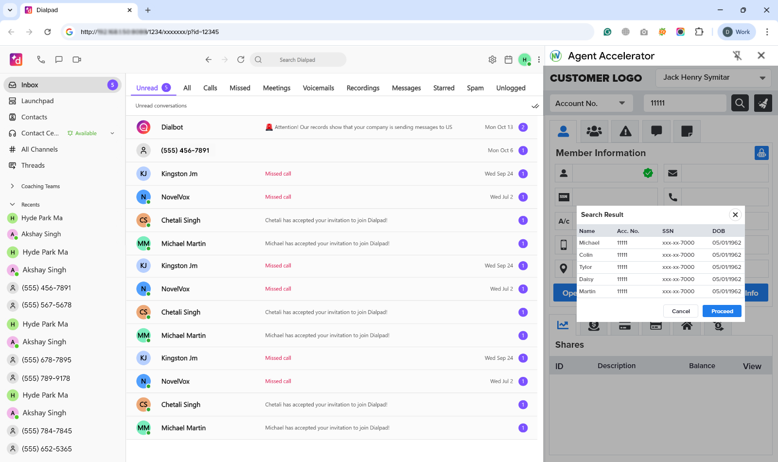Reload the browser page

point(48,32)
